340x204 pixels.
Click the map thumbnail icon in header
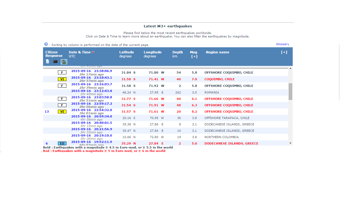[64, 62]
